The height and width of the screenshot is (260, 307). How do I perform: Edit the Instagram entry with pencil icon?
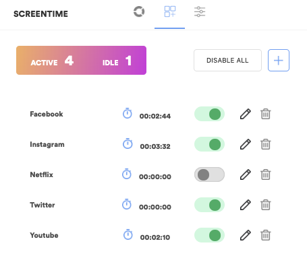(246, 144)
